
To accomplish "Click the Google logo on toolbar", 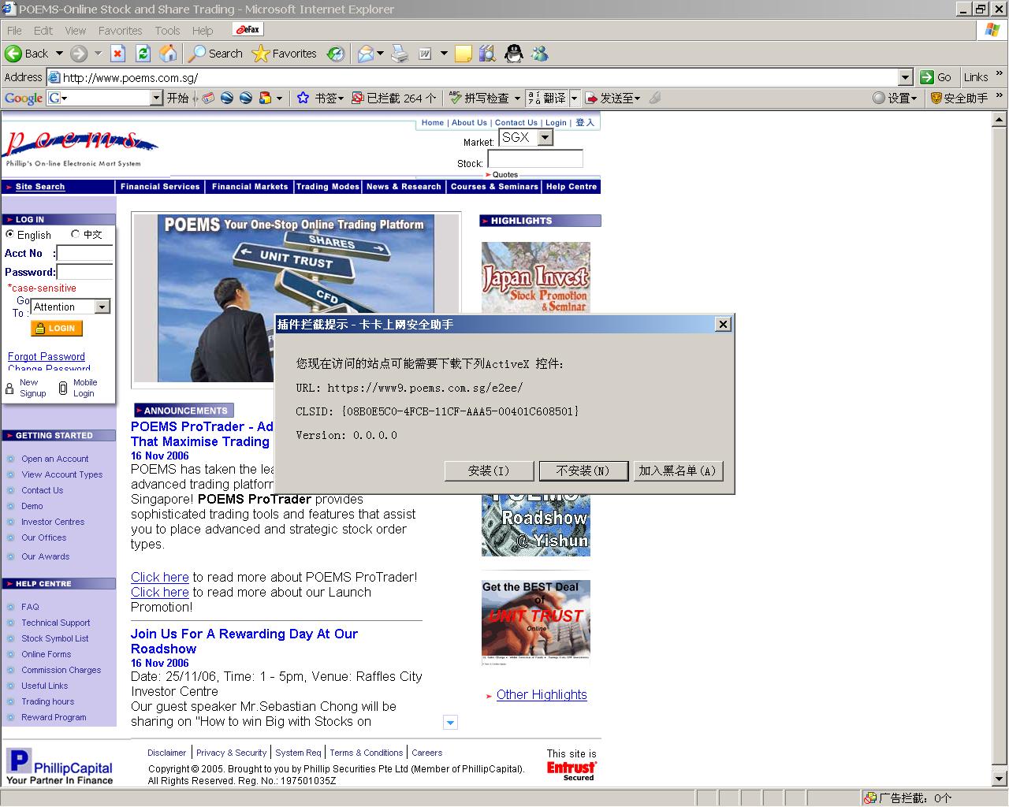I will [x=24, y=99].
